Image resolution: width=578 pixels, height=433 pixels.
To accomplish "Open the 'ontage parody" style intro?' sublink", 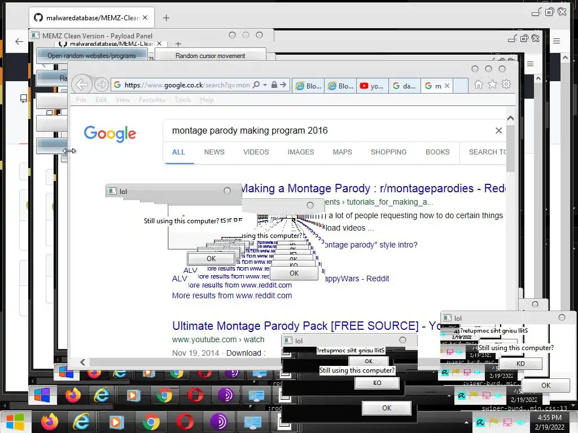I will [370, 245].
